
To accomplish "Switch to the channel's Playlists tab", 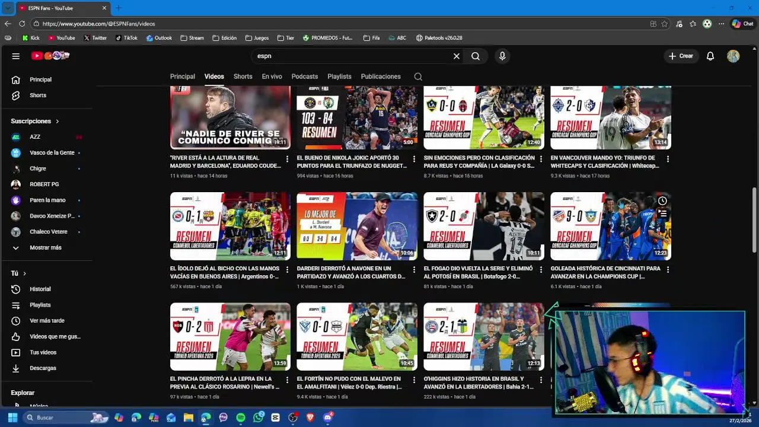I will (x=339, y=77).
